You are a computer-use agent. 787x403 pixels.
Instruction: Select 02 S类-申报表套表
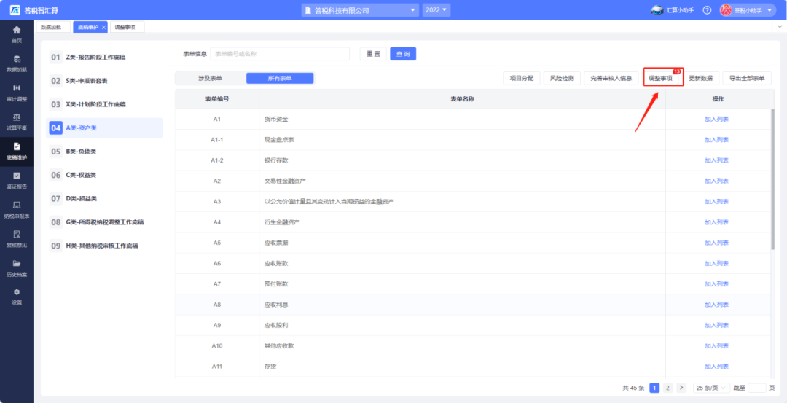[x=104, y=81]
